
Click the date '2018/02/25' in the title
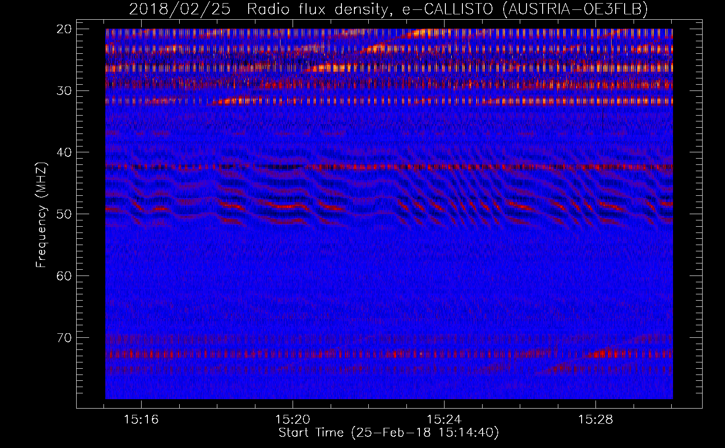click(180, 9)
